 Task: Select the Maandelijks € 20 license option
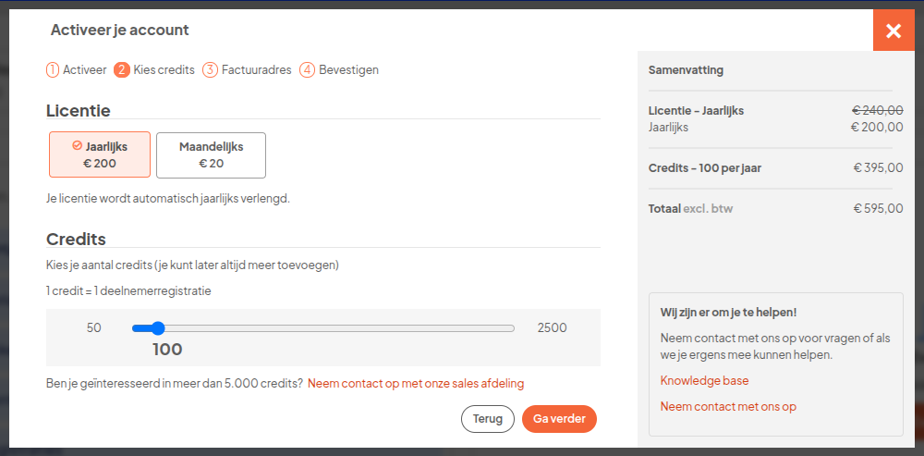(211, 154)
